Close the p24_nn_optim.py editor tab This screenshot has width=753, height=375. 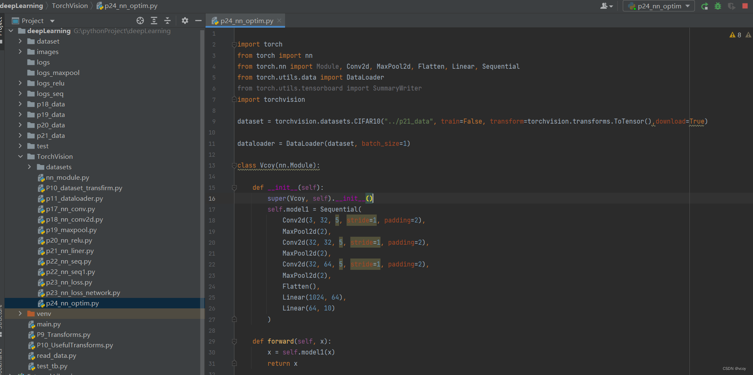click(x=279, y=21)
